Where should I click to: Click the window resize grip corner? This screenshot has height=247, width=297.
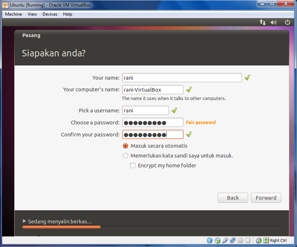tap(293, 242)
